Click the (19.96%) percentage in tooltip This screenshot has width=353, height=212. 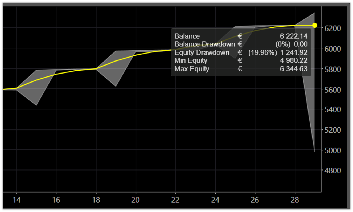coord(262,52)
